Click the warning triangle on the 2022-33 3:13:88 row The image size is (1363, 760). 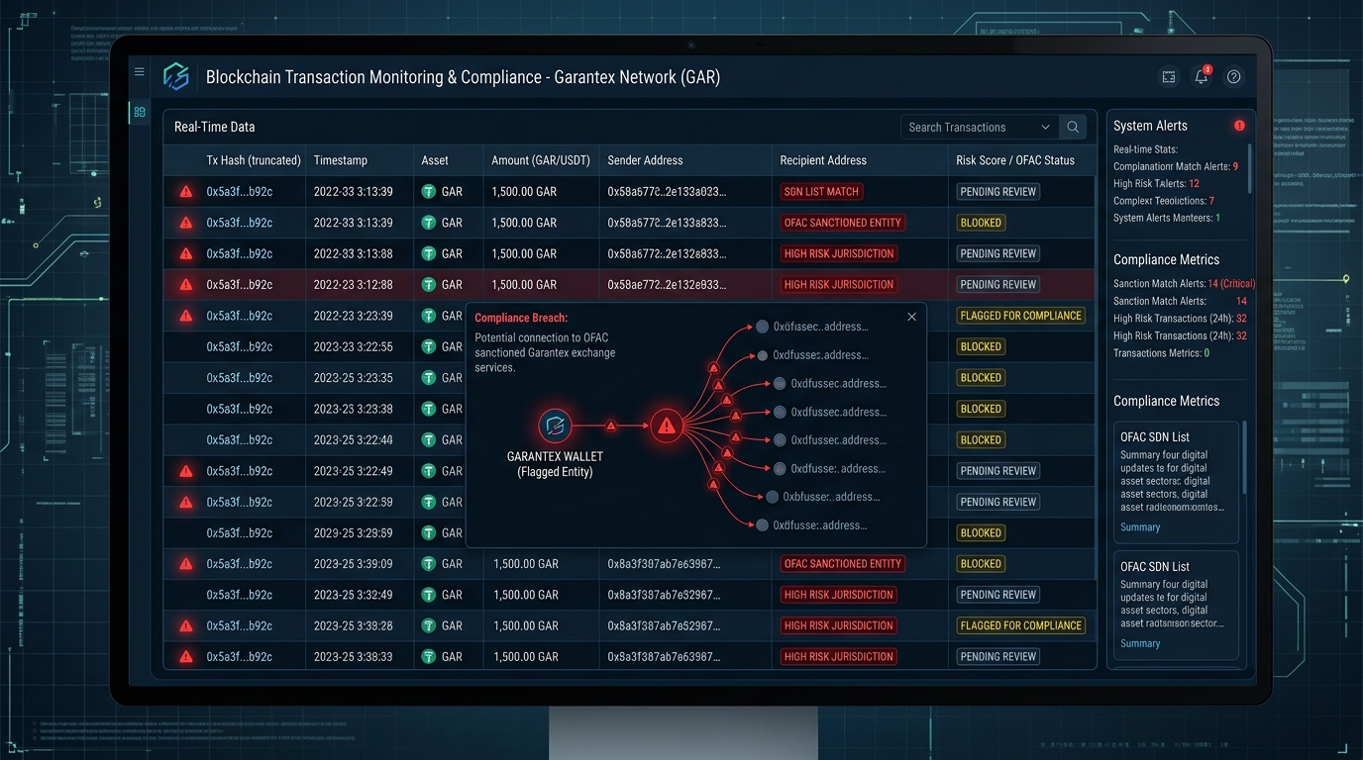click(185, 253)
